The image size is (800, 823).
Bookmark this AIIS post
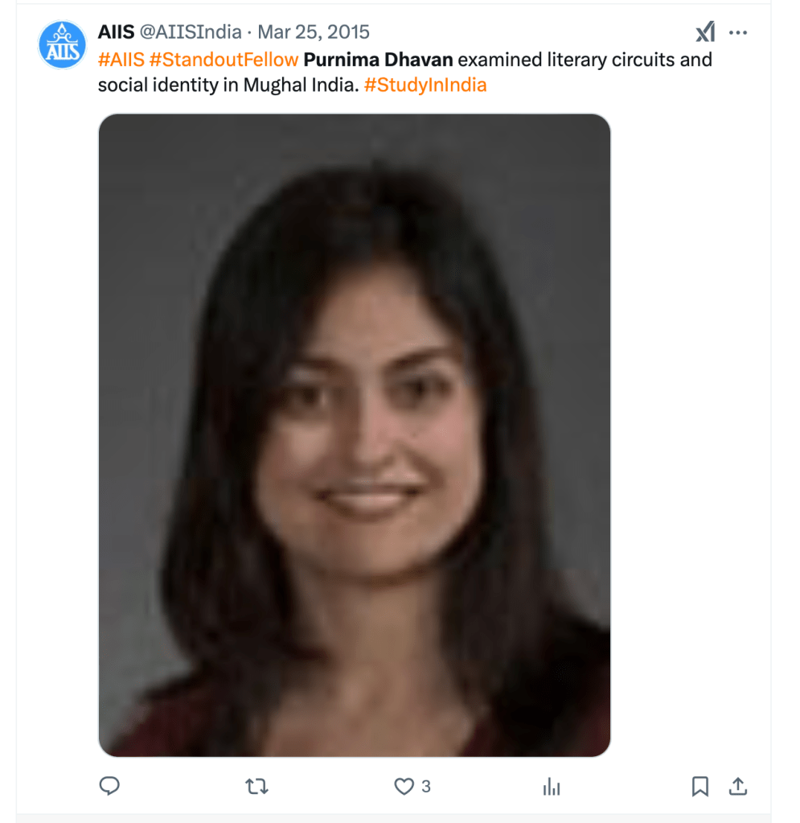(700, 786)
